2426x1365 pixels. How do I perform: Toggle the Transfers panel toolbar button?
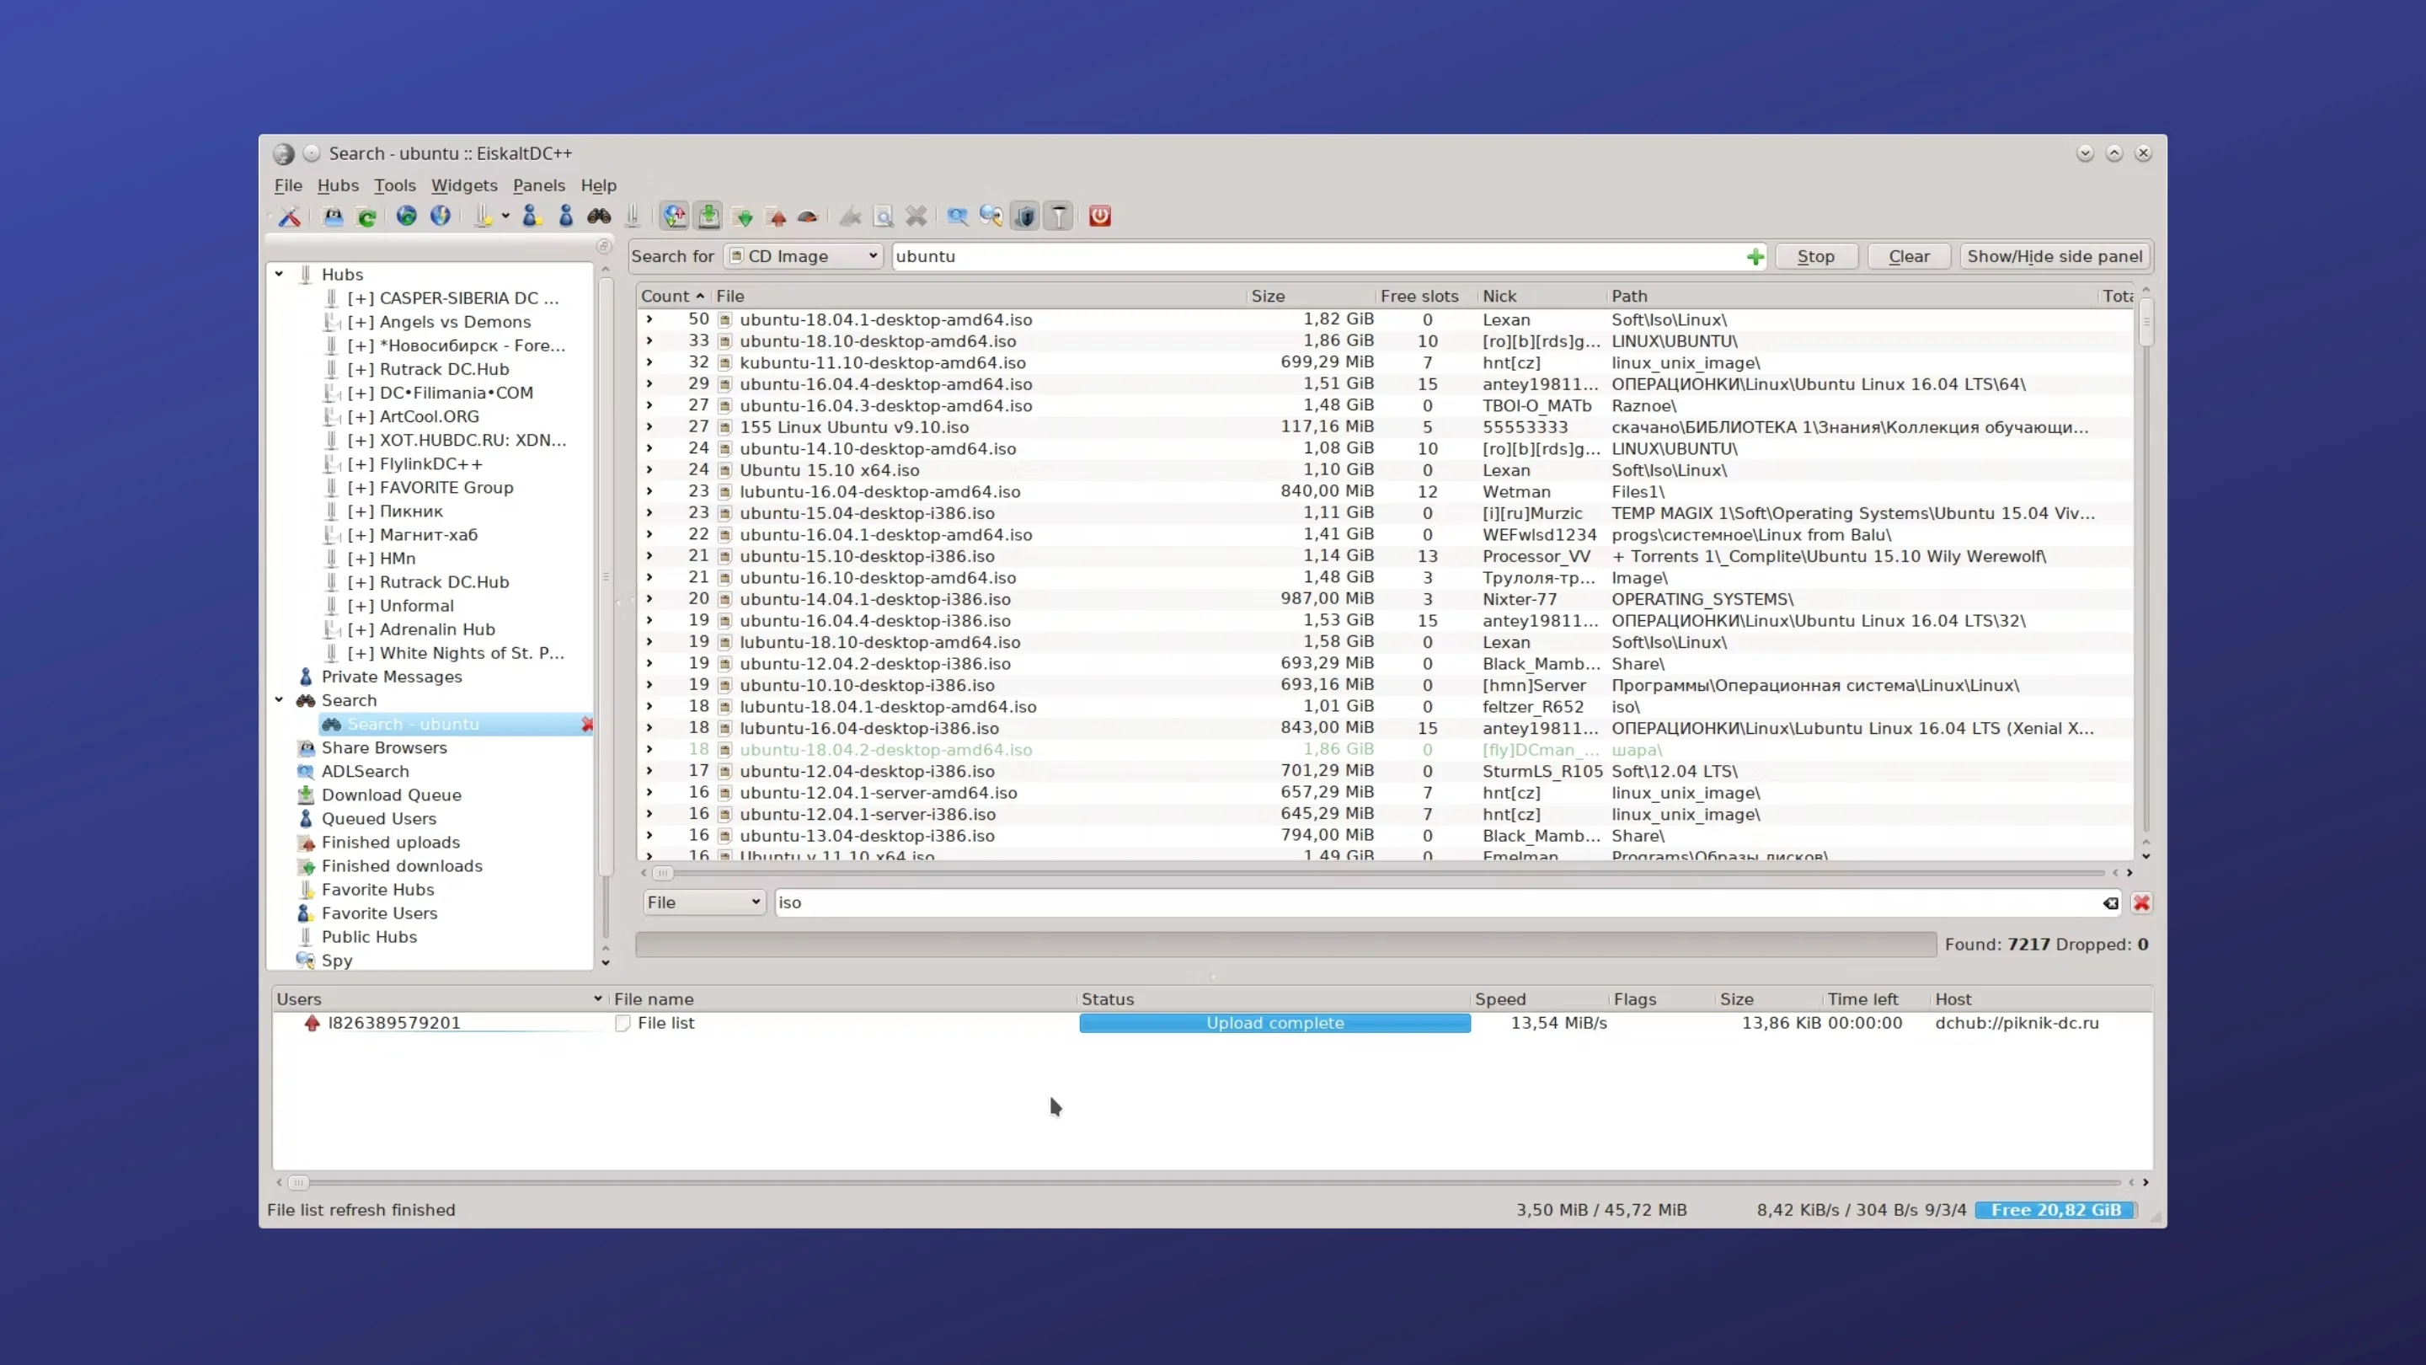tap(676, 217)
